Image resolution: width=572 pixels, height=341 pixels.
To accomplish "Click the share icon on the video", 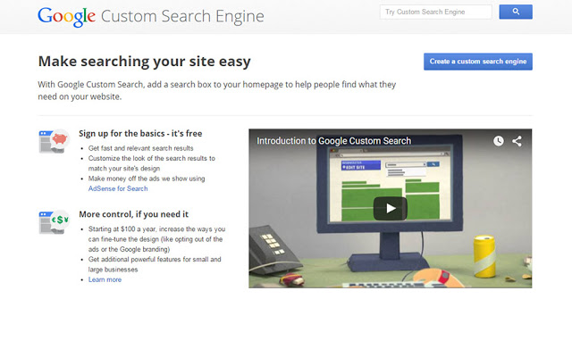I will click(x=517, y=141).
